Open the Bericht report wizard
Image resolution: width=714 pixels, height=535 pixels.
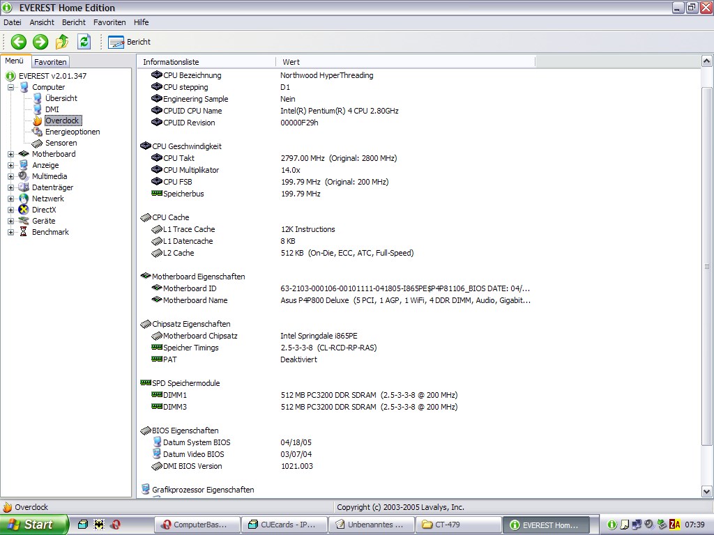click(129, 42)
